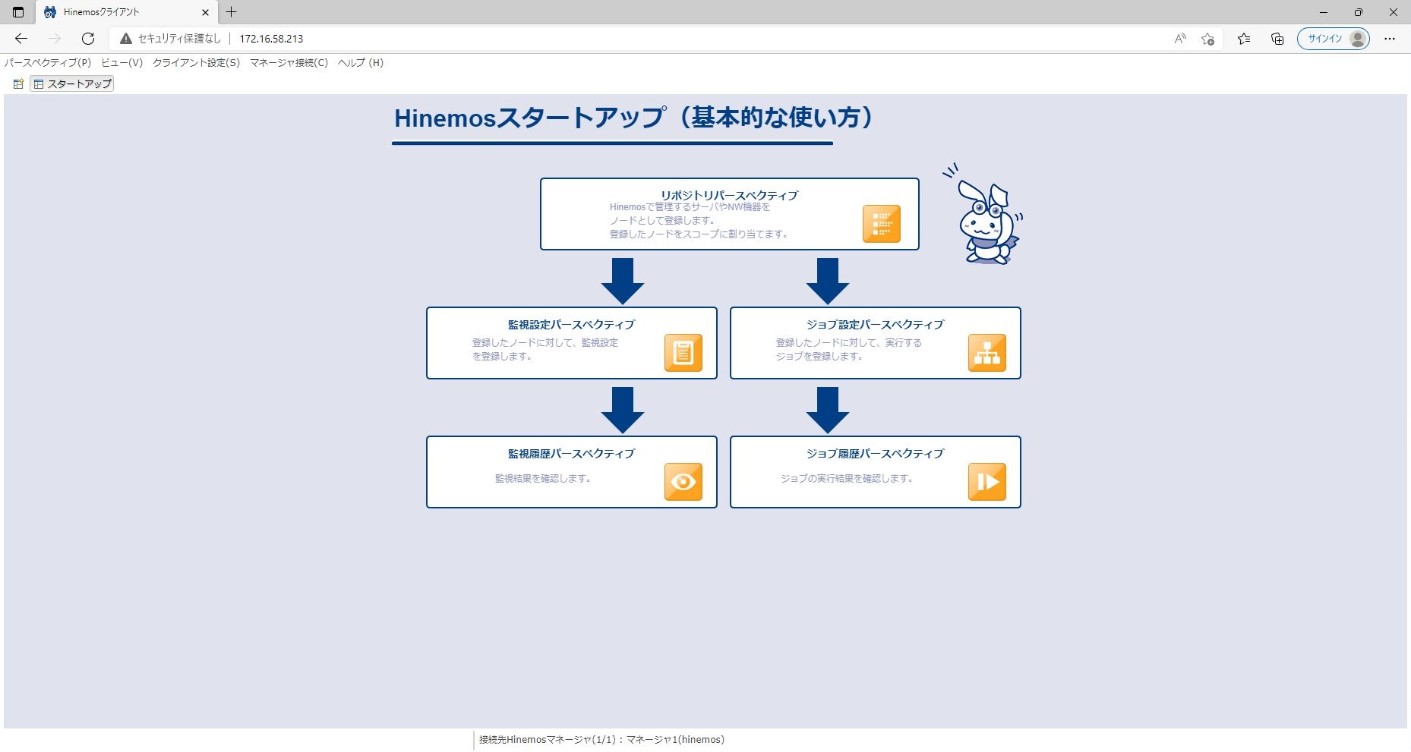
Task: Open the マネージャ接続(C) menu
Action: pyautogui.click(x=289, y=63)
